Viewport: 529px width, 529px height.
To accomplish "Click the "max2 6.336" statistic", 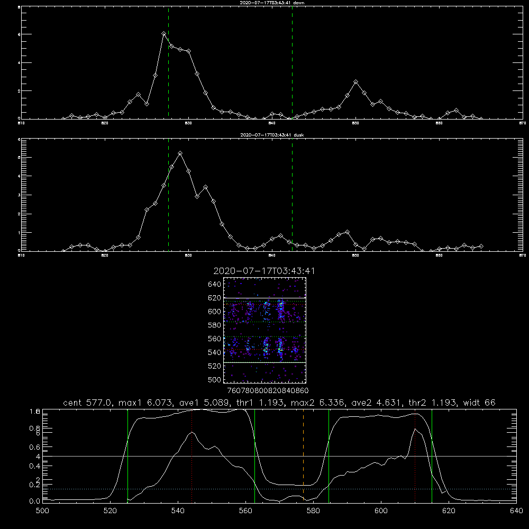I will pyautogui.click(x=318, y=403).
